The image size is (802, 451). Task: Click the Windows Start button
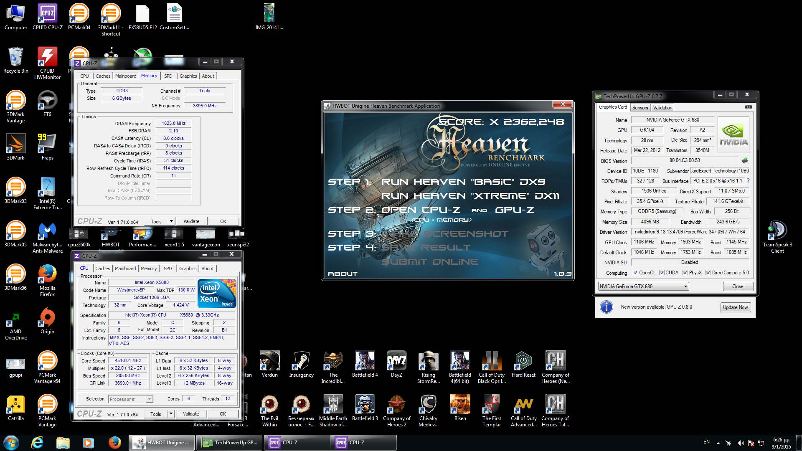click(11, 442)
